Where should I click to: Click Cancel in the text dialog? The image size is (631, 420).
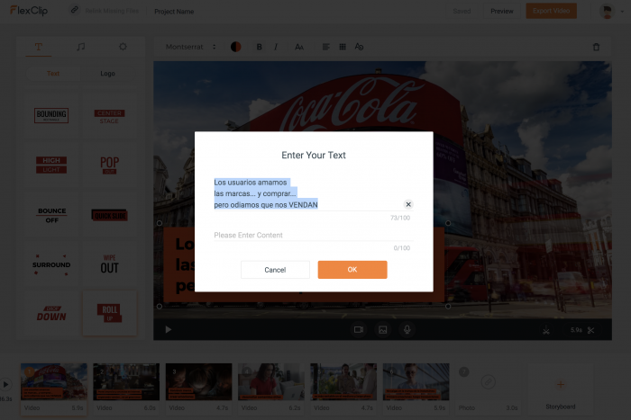(275, 270)
